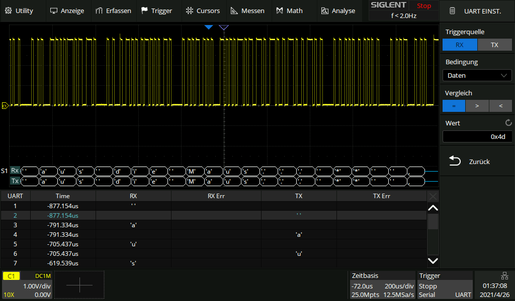
Task: Click the Wert 0x4d value field
Action: 477,136
